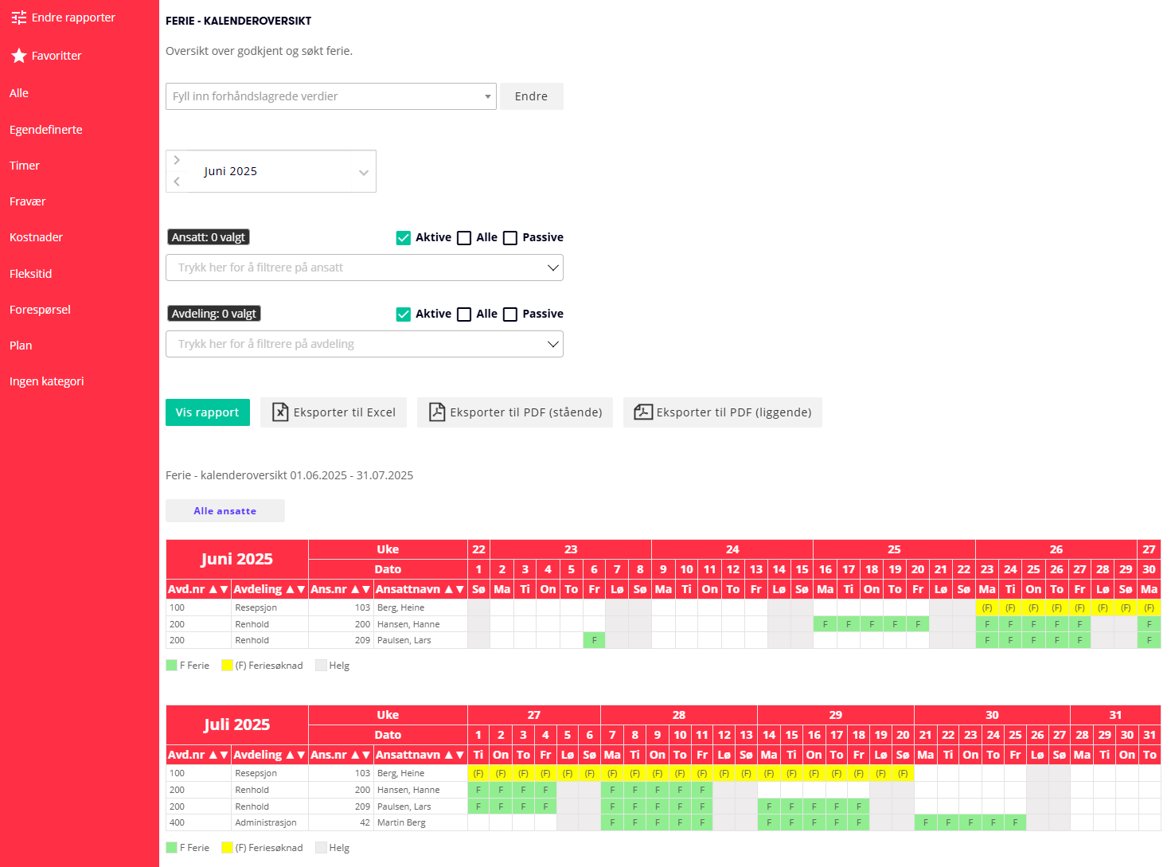Sort Ans.nr ascending in Juli 2025 table
1171x867 pixels.
pyautogui.click(x=355, y=755)
